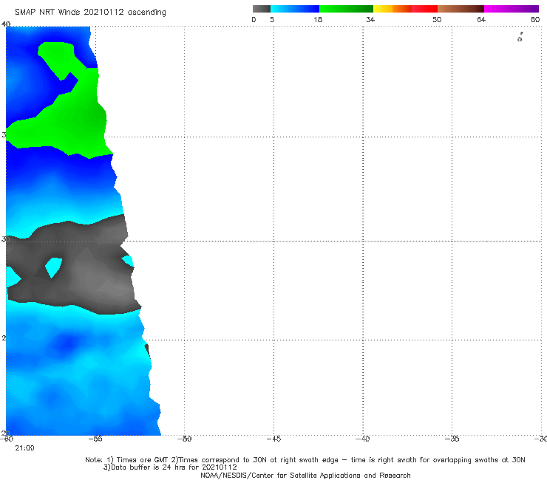The image size is (547, 480).
Task: Click the color bar label '50'
Action: coord(437,19)
